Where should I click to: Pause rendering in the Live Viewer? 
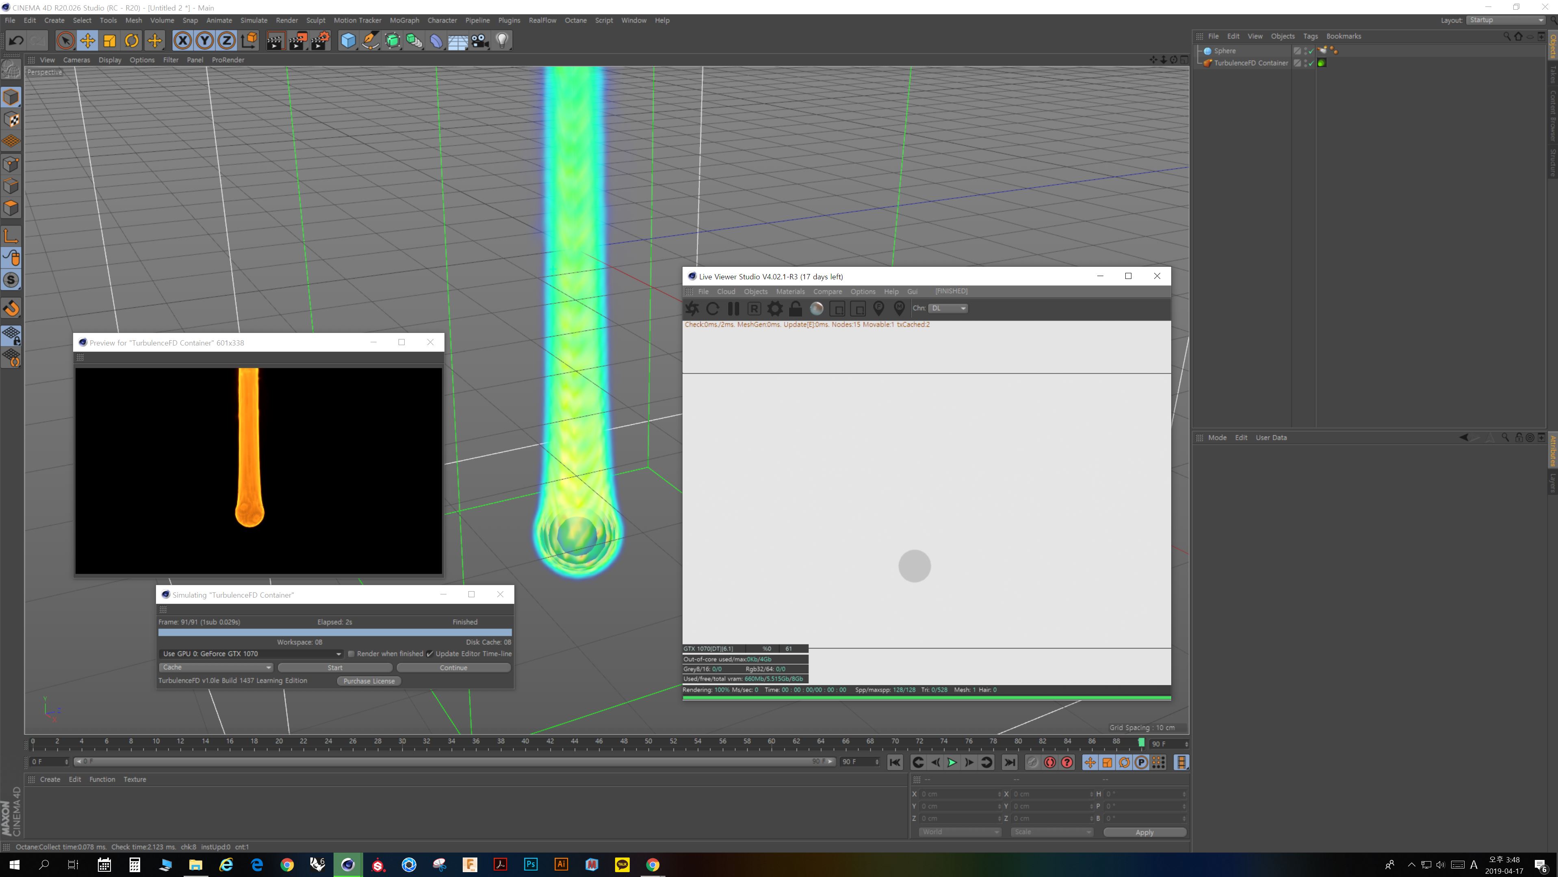point(733,309)
